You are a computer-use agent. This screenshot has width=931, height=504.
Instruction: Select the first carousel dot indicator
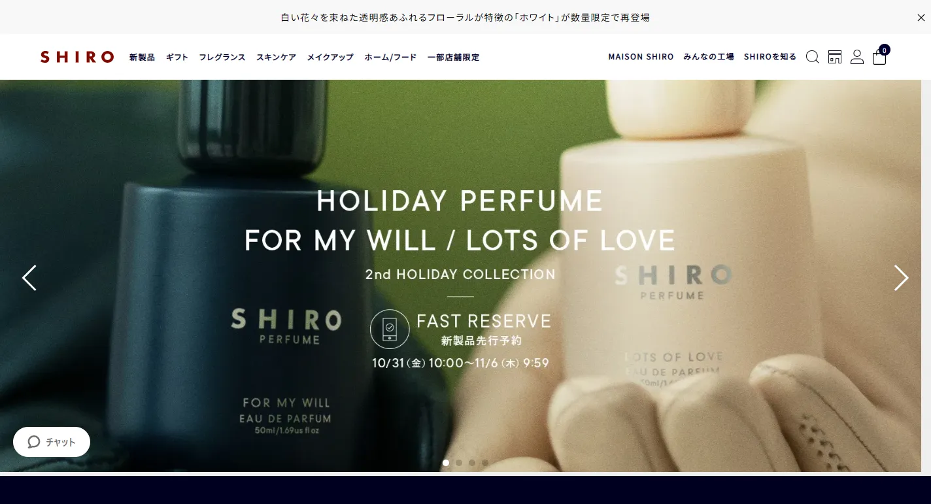pyautogui.click(x=446, y=463)
